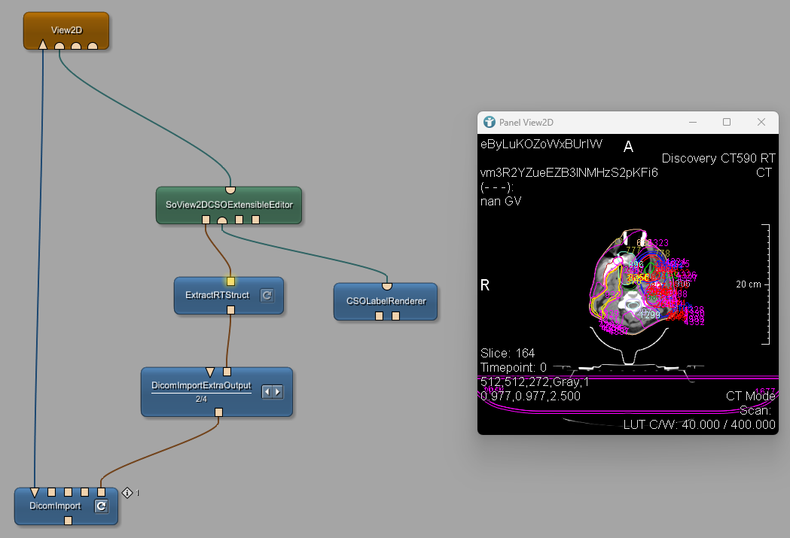Image resolution: width=790 pixels, height=538 pixels.
Task: Click the bottom output connector of DicomImport
Action: coord(68,520)
